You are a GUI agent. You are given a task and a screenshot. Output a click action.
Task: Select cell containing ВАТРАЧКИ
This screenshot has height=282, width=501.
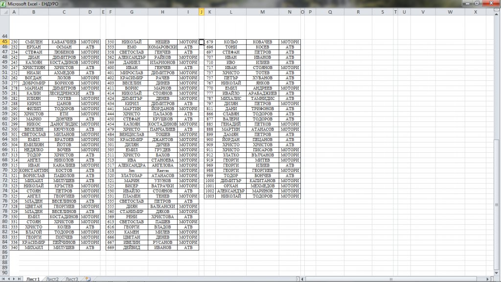click(x=162, y=186)
